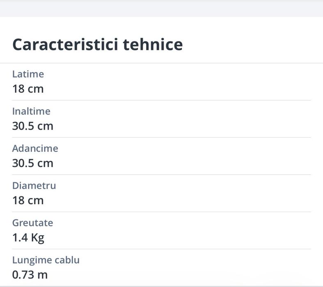Viewport: 323px width, 287px height.
Task: Select the Latime label
Action: click(x=28, y=74)
